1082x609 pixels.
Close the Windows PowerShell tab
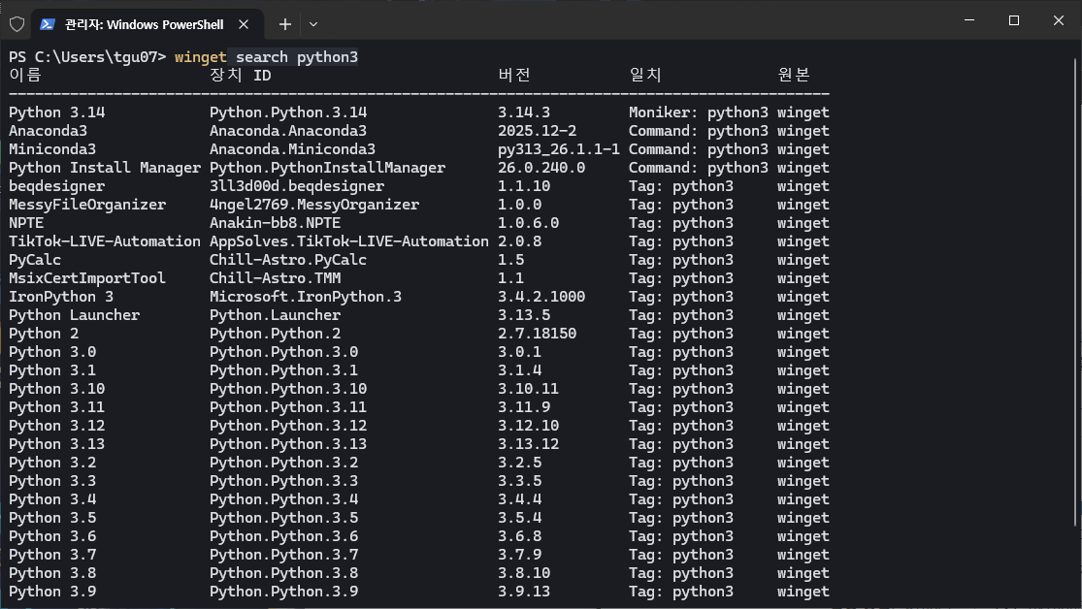tap(245, 24)
